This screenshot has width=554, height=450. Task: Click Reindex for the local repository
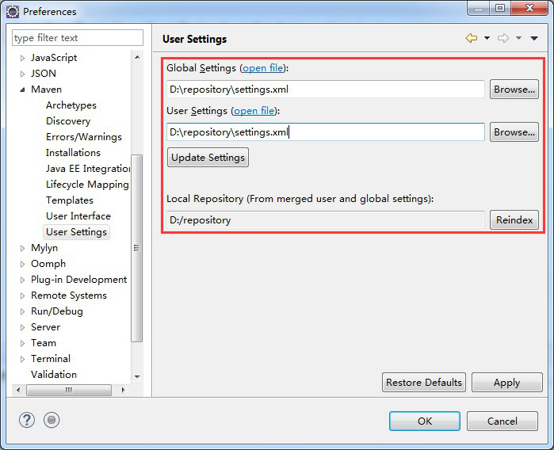[514, 220]
